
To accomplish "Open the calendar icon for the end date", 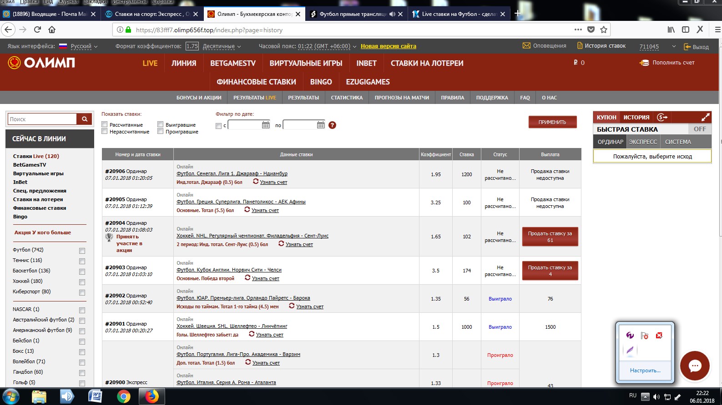I will (321, 125).
